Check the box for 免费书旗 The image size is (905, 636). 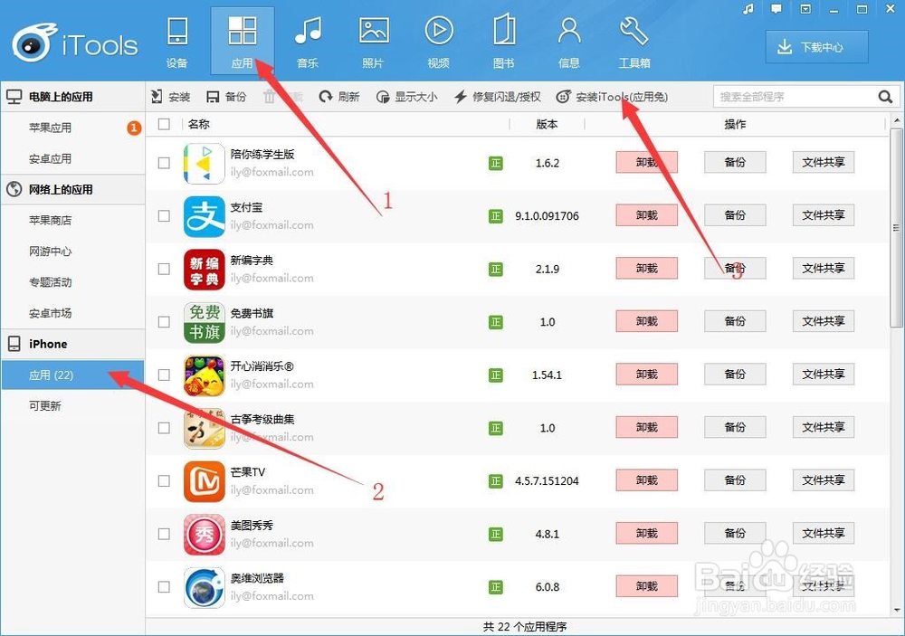tap(164, 321)
